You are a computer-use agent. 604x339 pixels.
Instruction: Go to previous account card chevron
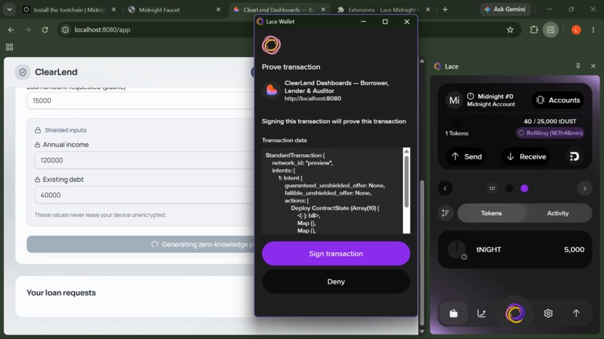[x=445, y=188]
